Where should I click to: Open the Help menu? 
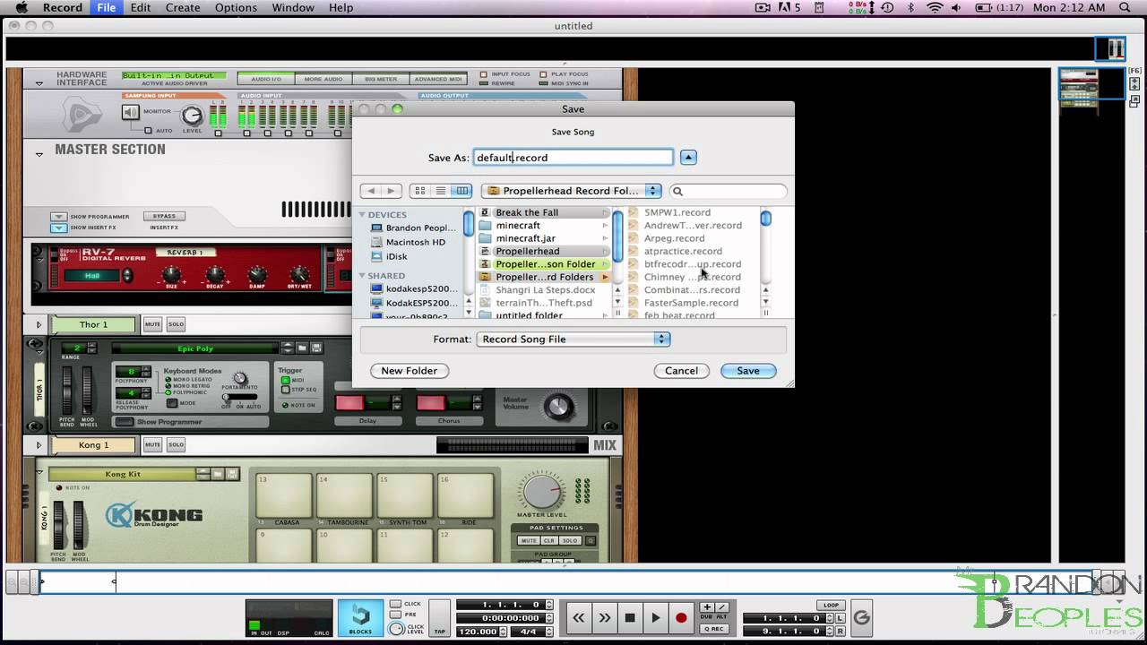(x=341, y=8)
